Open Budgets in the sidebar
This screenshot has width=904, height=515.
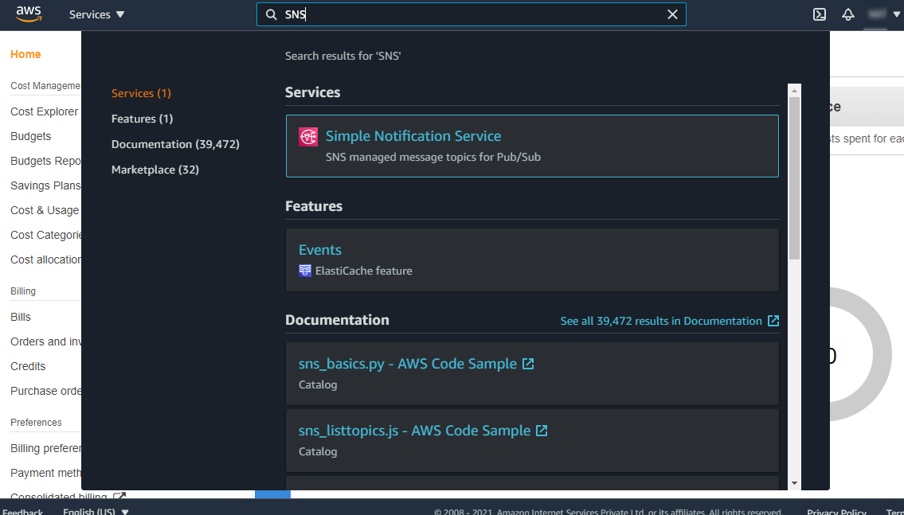[x=30, y=136]
